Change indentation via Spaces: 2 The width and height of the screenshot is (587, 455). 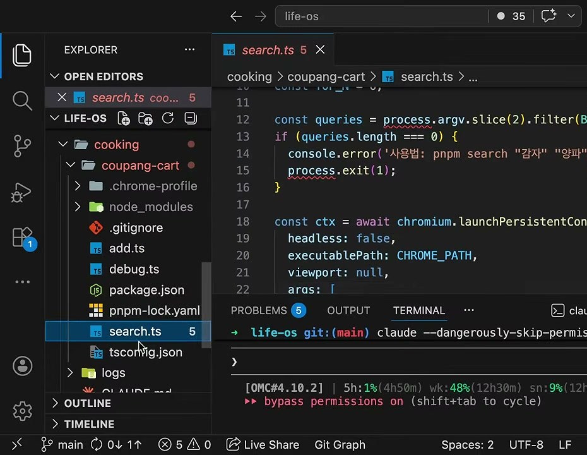point(467,445)
